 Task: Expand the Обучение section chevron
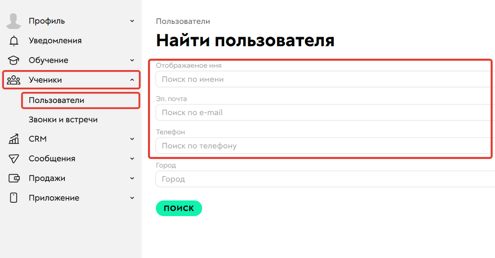132,60
